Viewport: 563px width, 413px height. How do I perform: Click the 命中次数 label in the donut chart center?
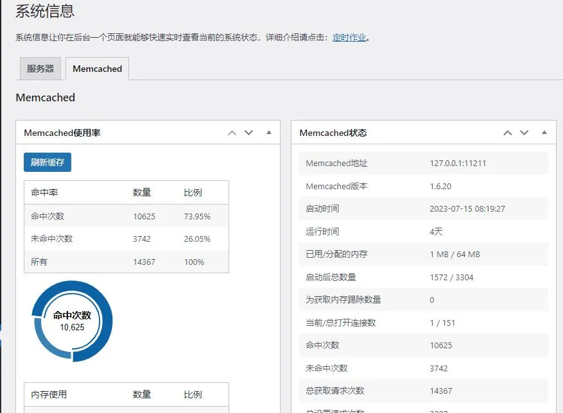[72, 316]
